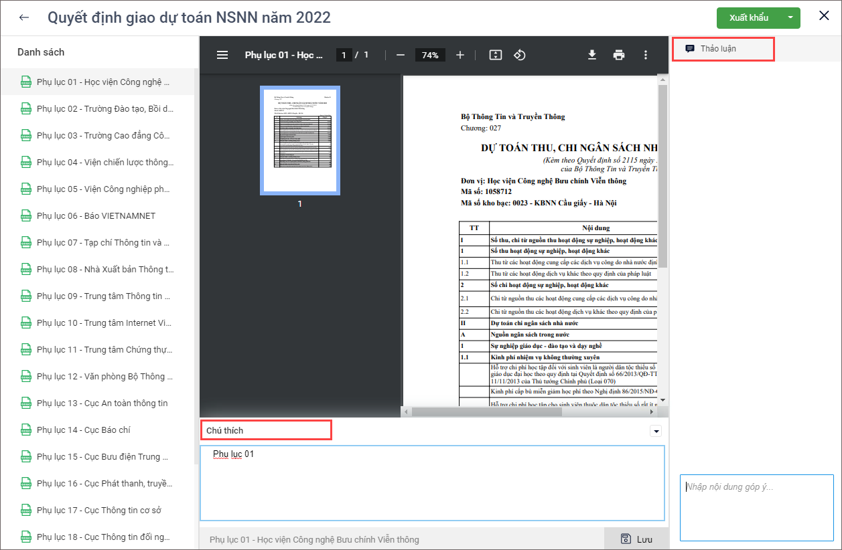Zoom out the PDF with minus icon
This screenshot has width=842, height=550.
(x=401, y=55)
